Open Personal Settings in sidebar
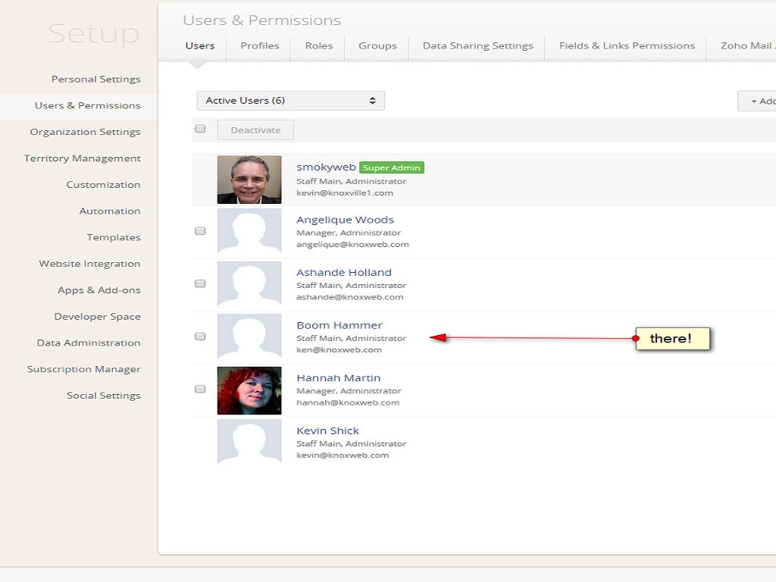Screen dimensions: 776x582 coord(96,79)
